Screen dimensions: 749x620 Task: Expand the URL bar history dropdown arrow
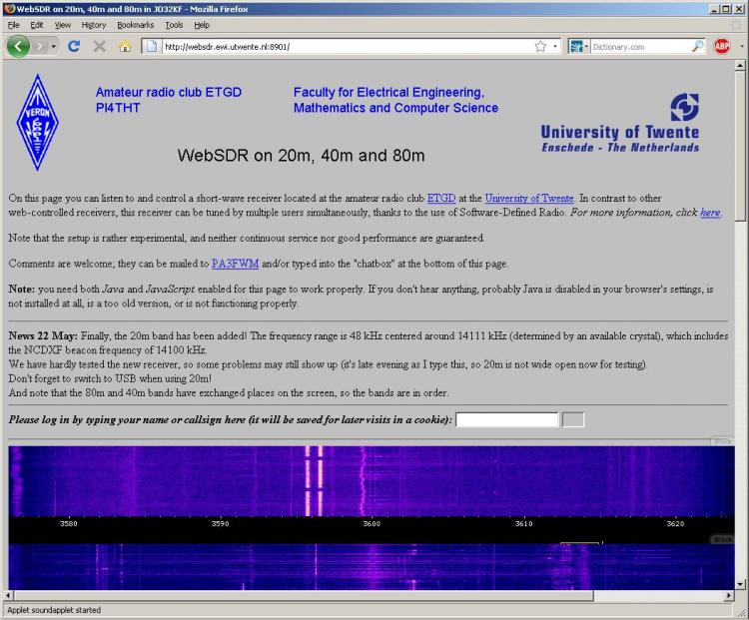pyautogui.click(x=555, y=46)
